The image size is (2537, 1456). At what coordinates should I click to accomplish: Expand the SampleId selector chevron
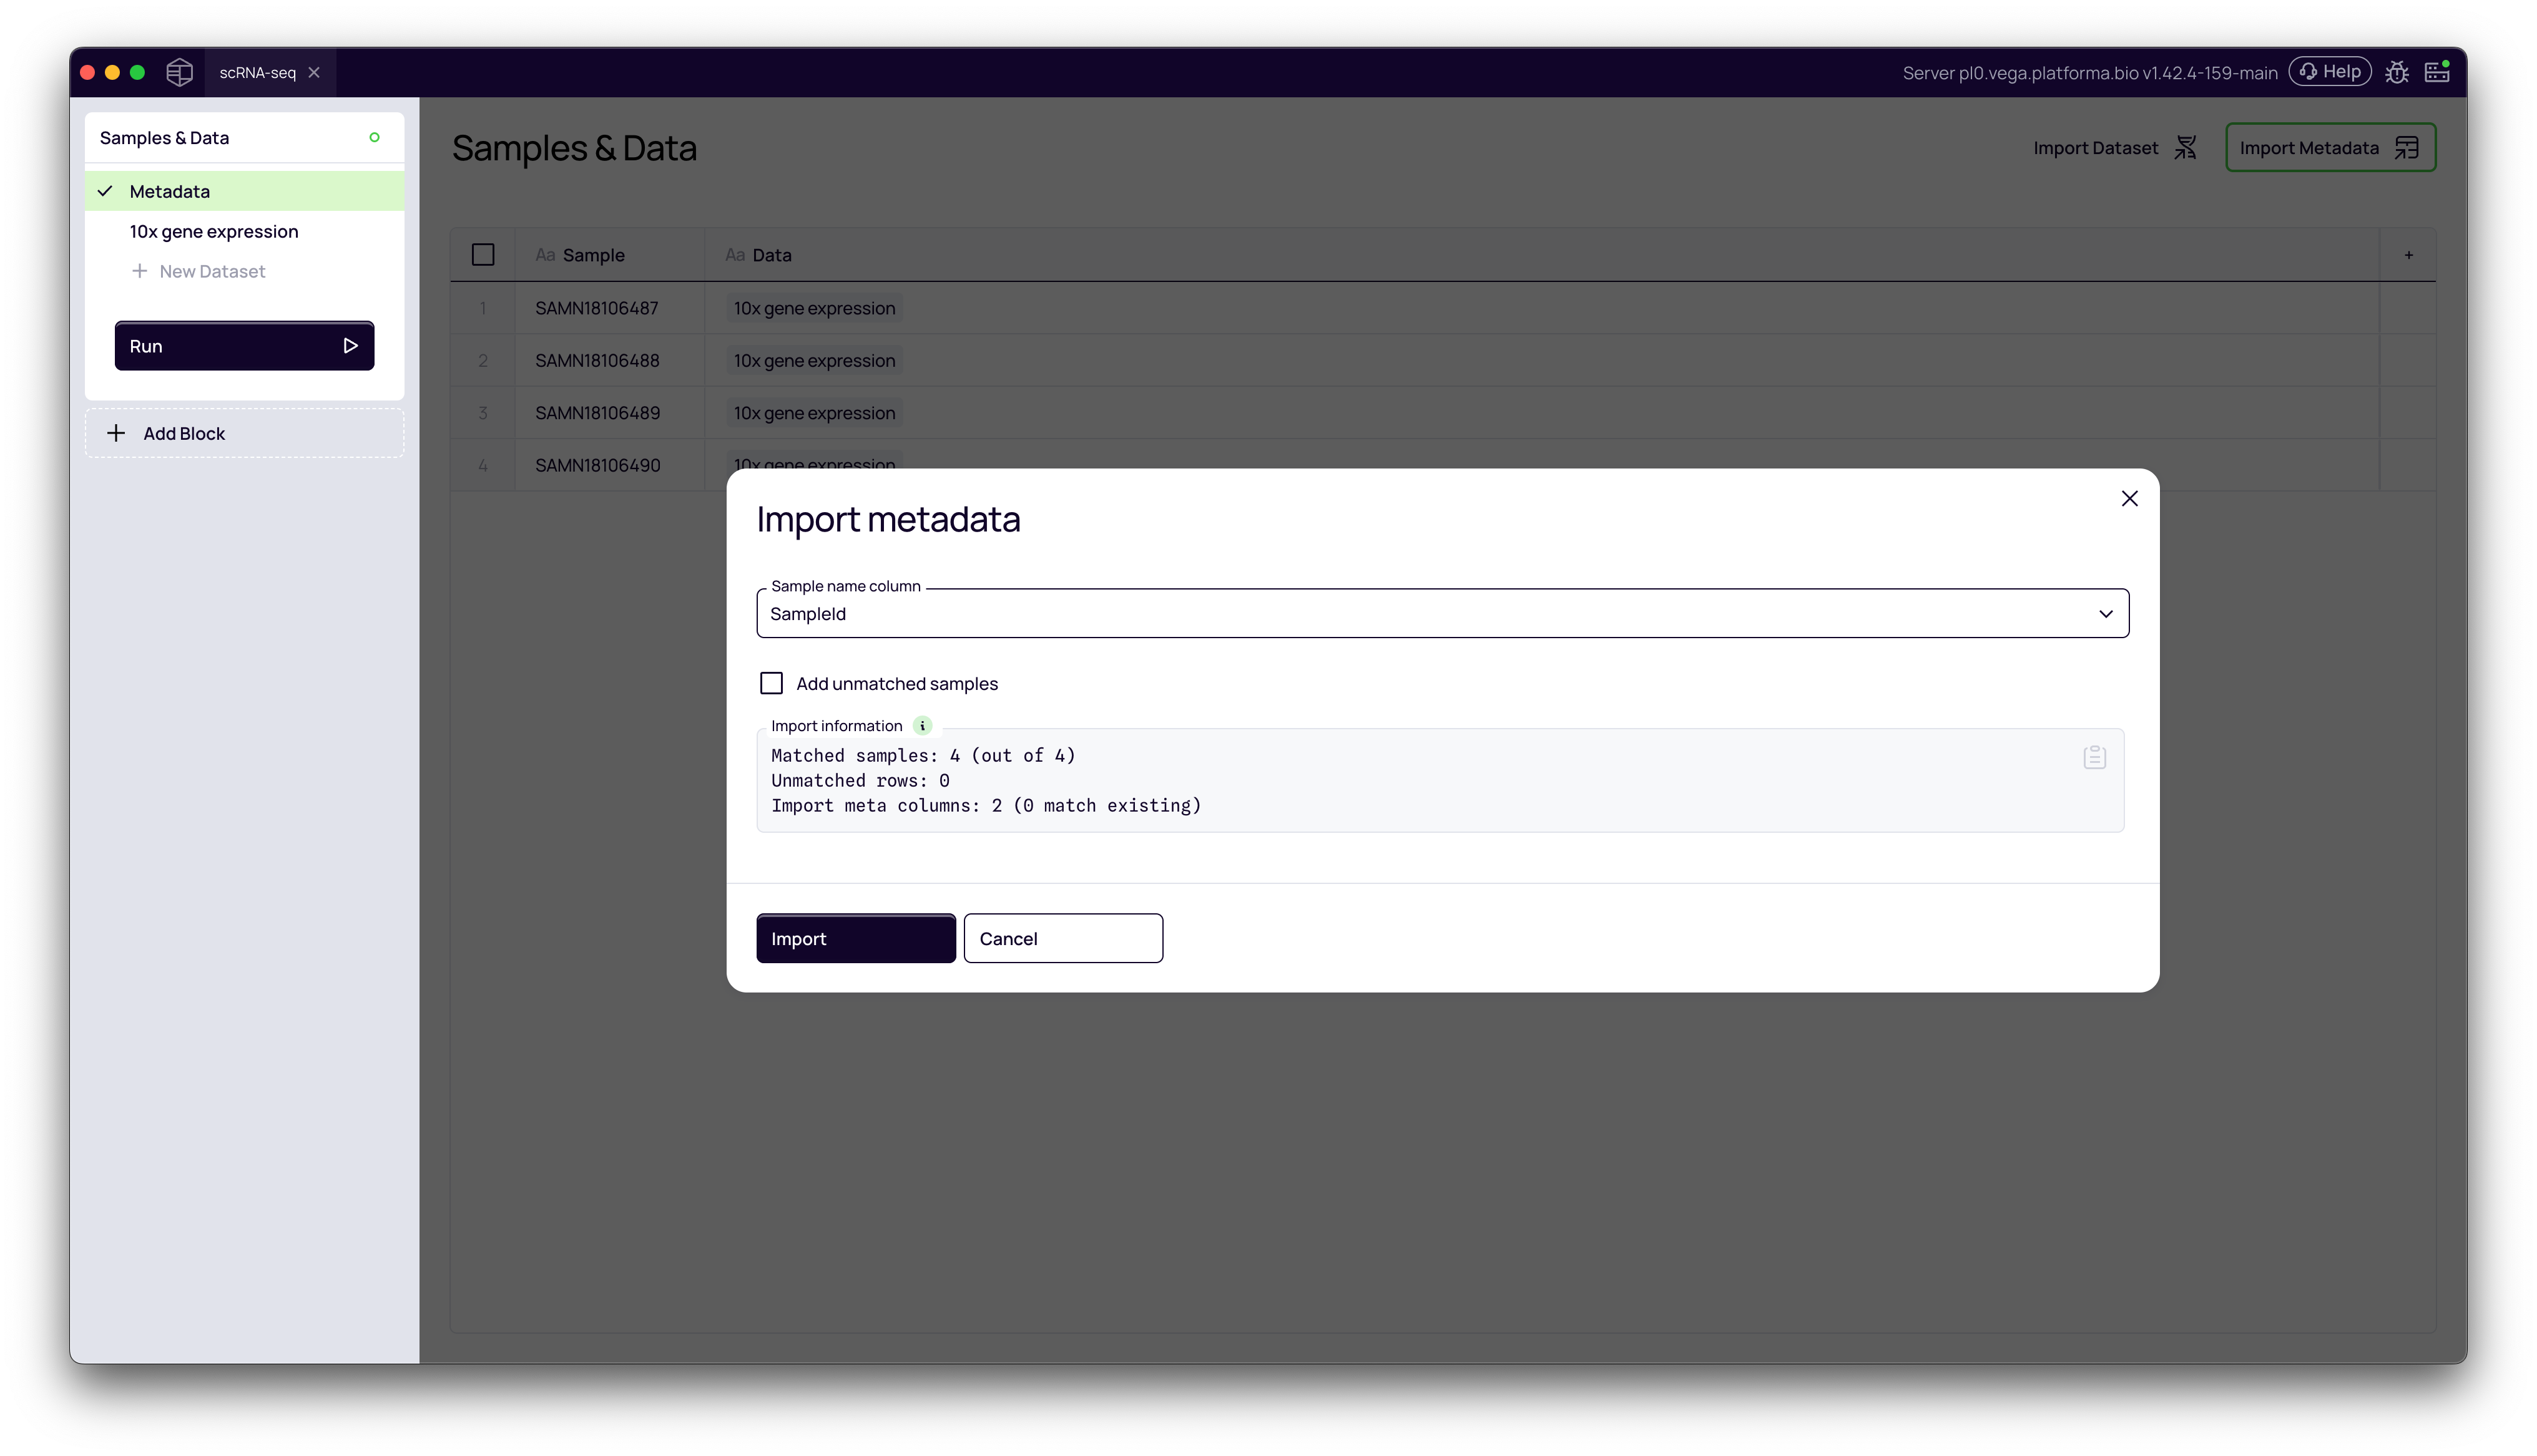(2106, 613)
